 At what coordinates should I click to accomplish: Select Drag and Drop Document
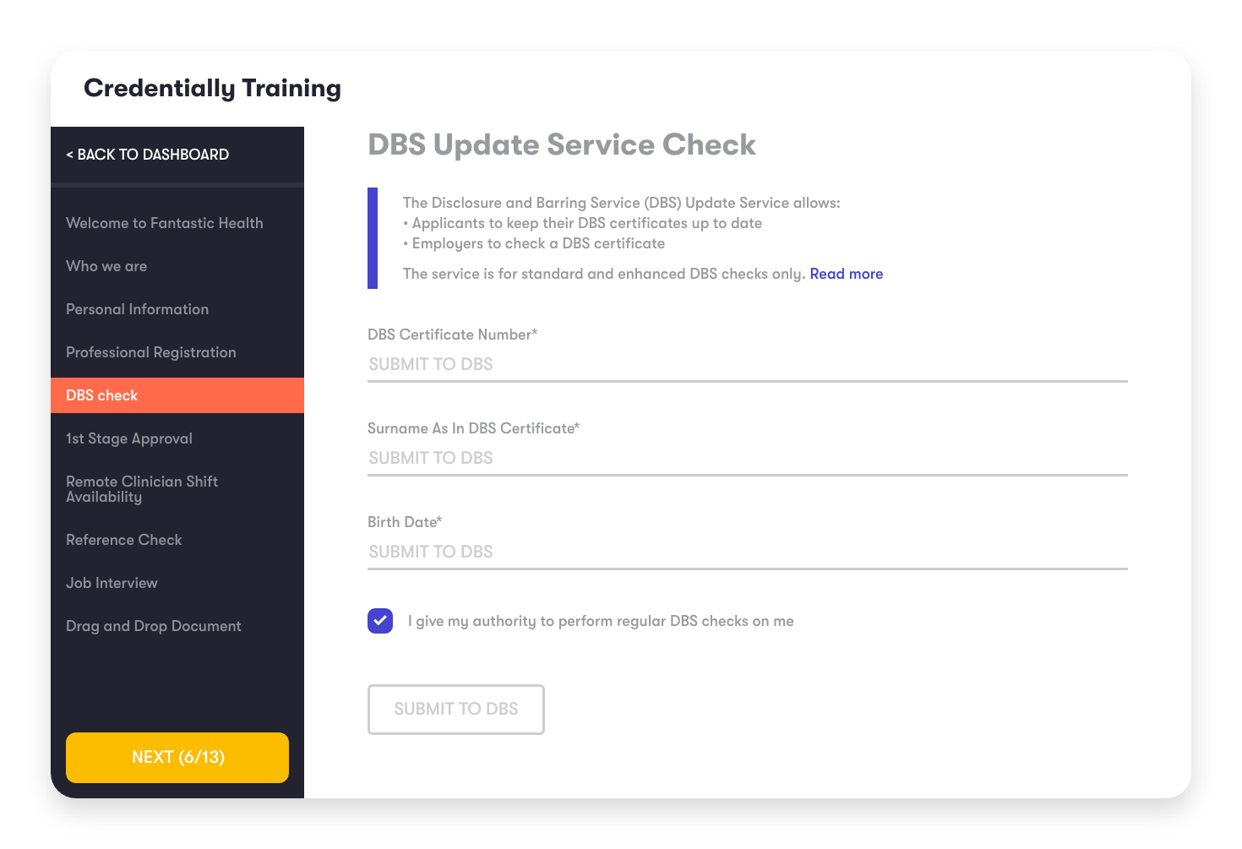click(153, 626)
